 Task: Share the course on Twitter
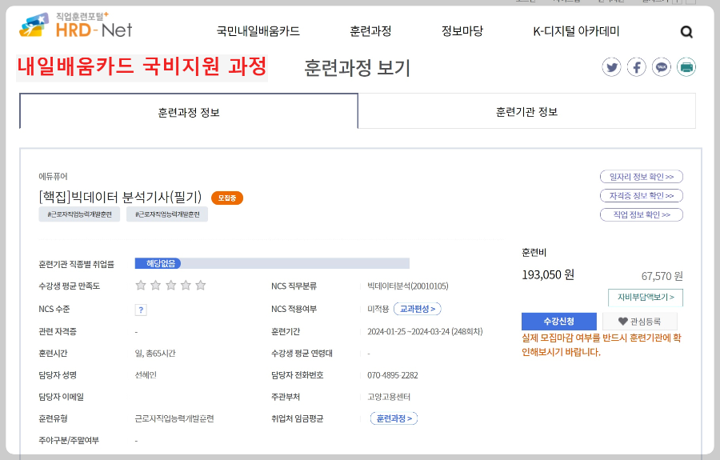click(x=612, y=67)
